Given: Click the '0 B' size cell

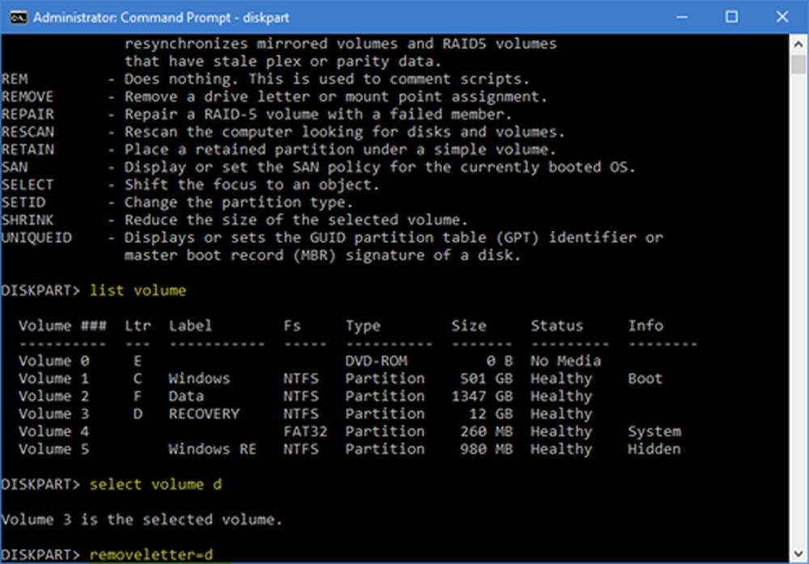Looking at the screenshot, I should (x=499, y=361).
